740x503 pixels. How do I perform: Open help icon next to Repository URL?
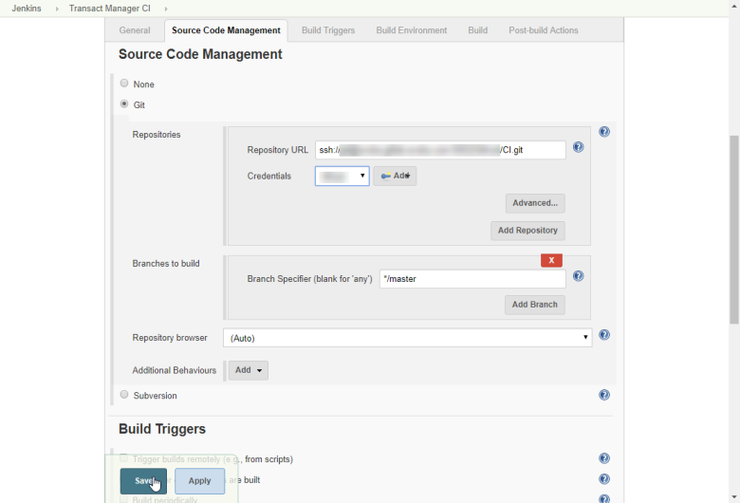point(578,147)
